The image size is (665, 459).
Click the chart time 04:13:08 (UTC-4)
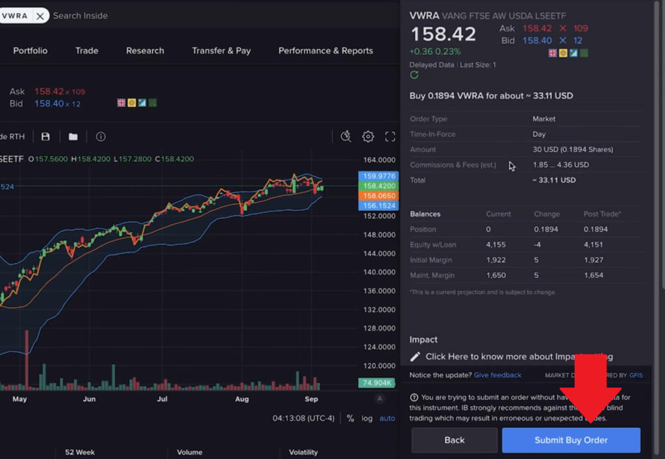(303, 418)
